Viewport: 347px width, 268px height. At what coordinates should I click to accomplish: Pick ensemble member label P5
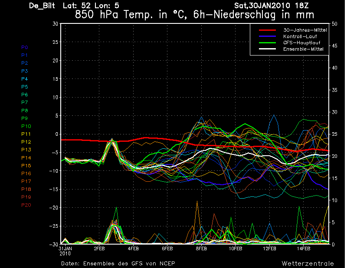pyautogui.click(x=25, y=87)
